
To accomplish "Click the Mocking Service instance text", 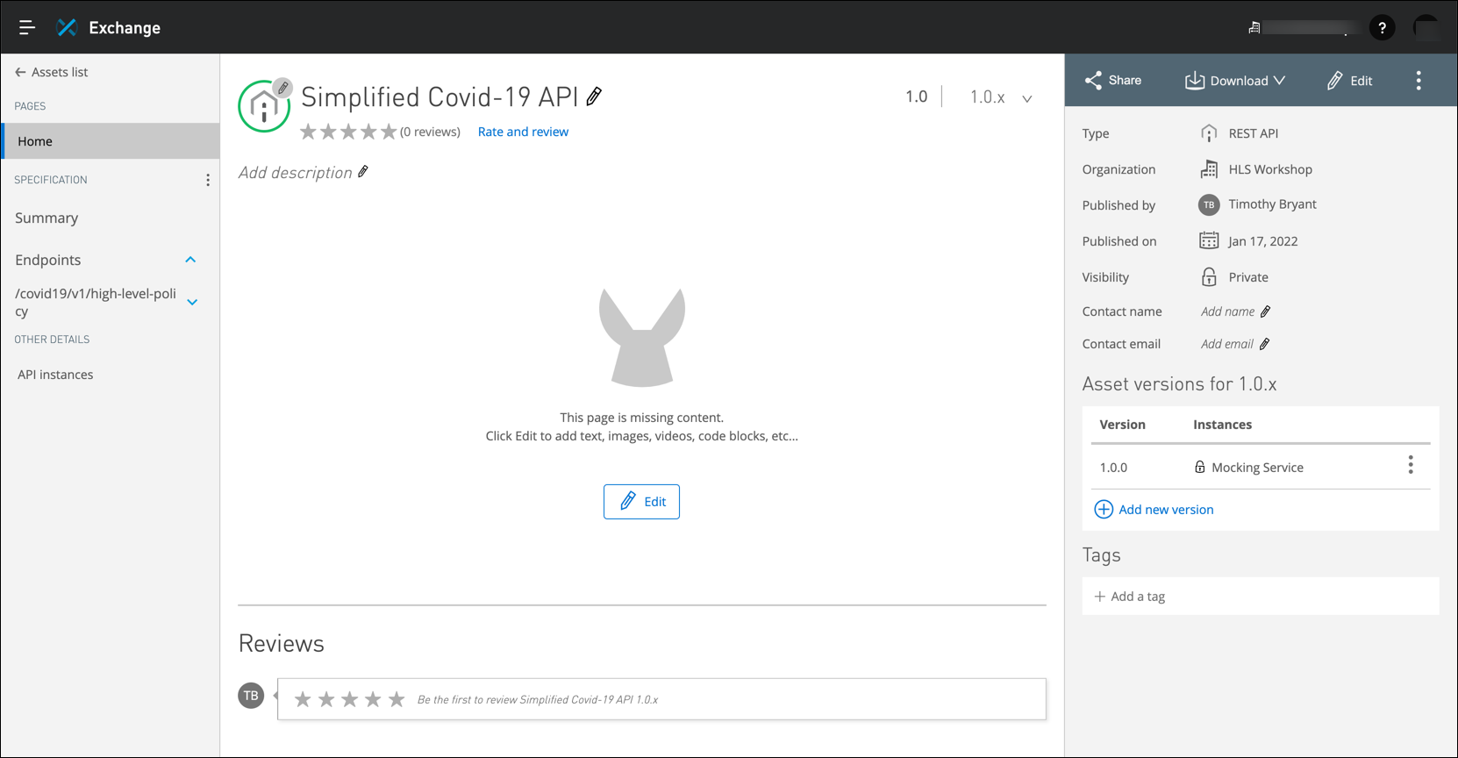I will coord(1257,468).
